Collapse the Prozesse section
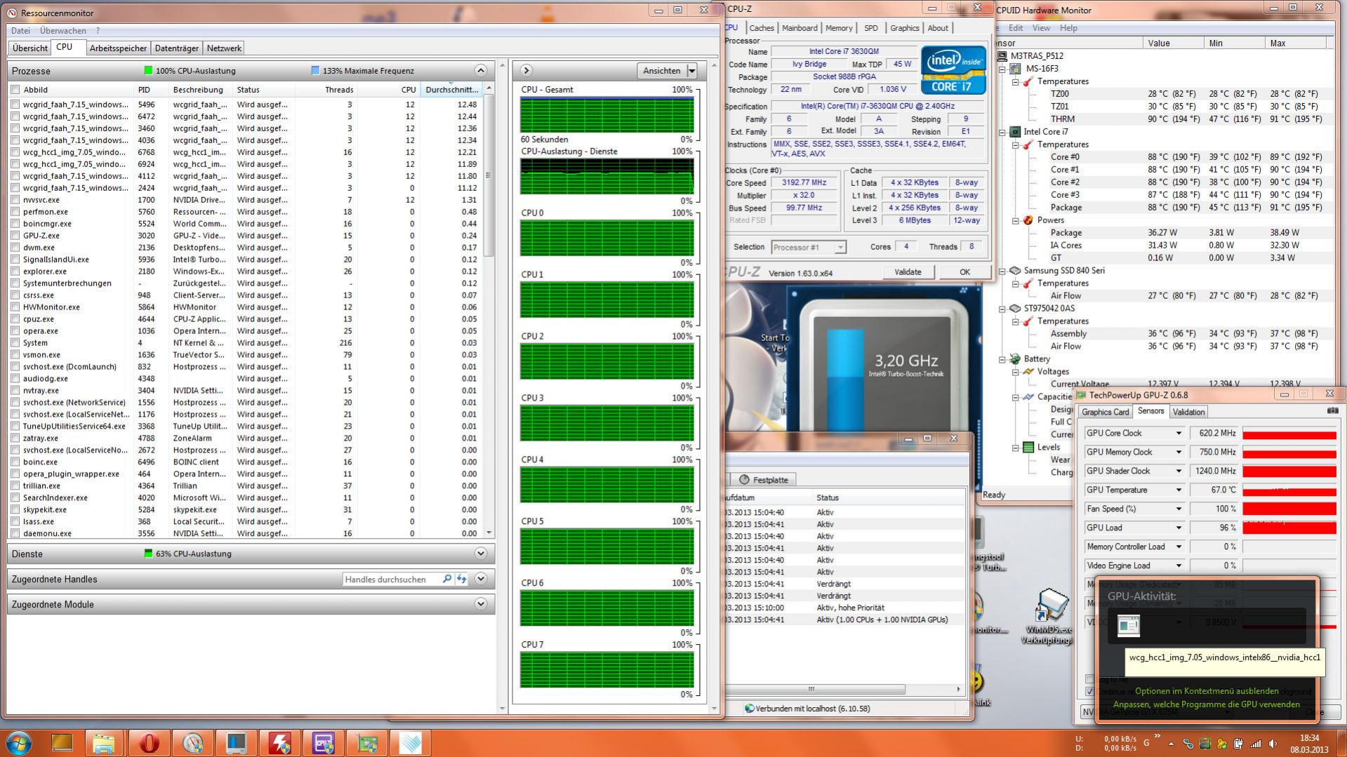Screen dimensions: 1347x757 coord(481,70)
